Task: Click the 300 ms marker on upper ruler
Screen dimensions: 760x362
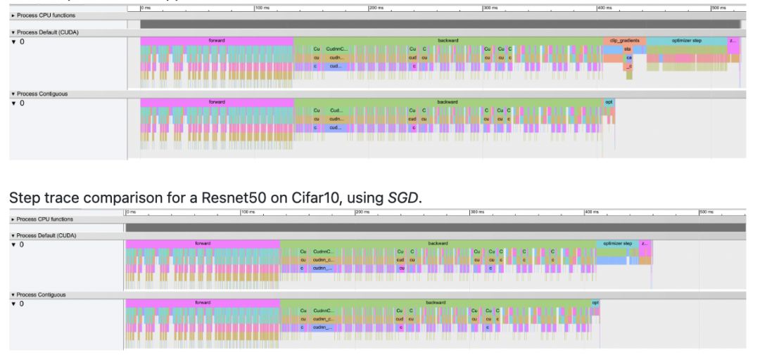Action: tap(490, 8)
